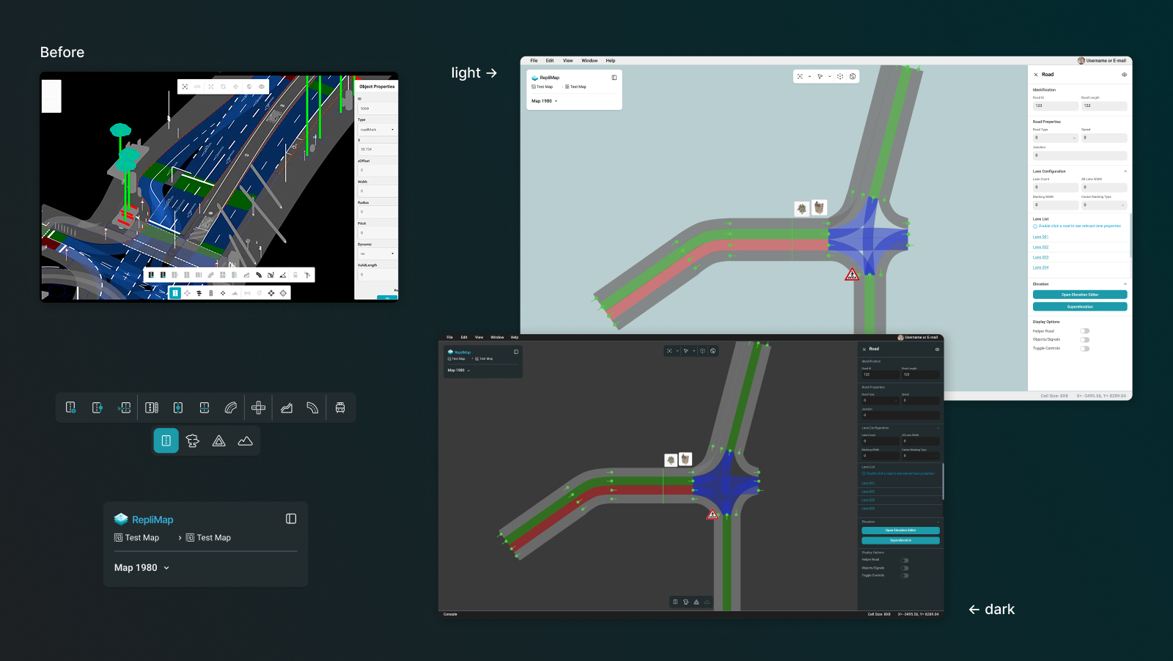Click Open Elevation Editor in dark window

coord(900,531)
